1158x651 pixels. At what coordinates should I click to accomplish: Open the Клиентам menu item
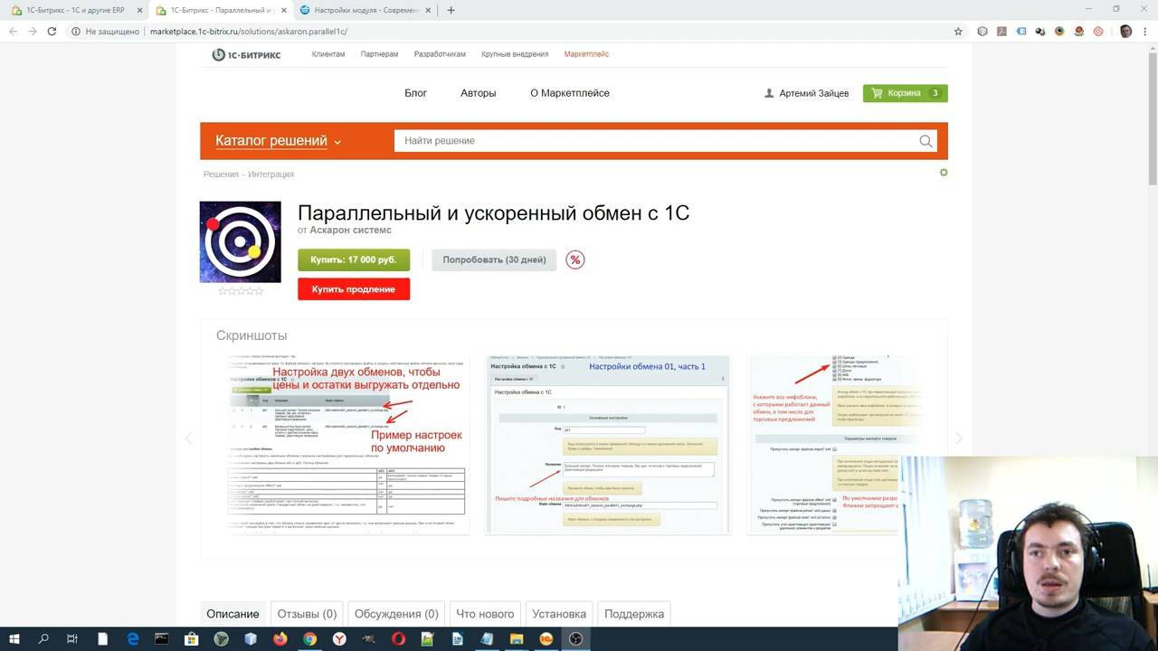(x=328, y=54)
